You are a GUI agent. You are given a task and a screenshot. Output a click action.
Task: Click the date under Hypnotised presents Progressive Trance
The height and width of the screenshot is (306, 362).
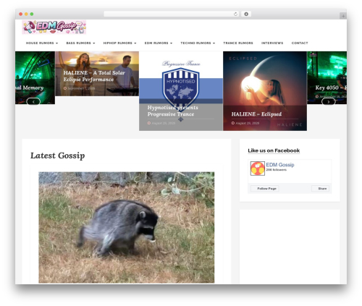[x=164, y=123]
